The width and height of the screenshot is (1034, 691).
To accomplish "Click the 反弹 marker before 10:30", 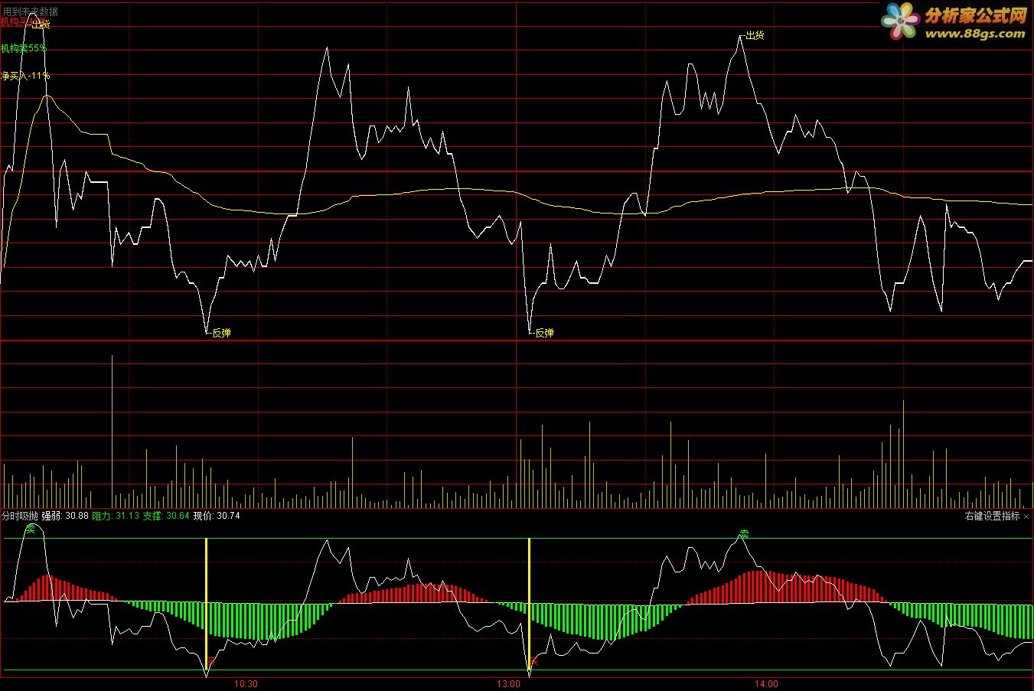I will pos(220,333).
